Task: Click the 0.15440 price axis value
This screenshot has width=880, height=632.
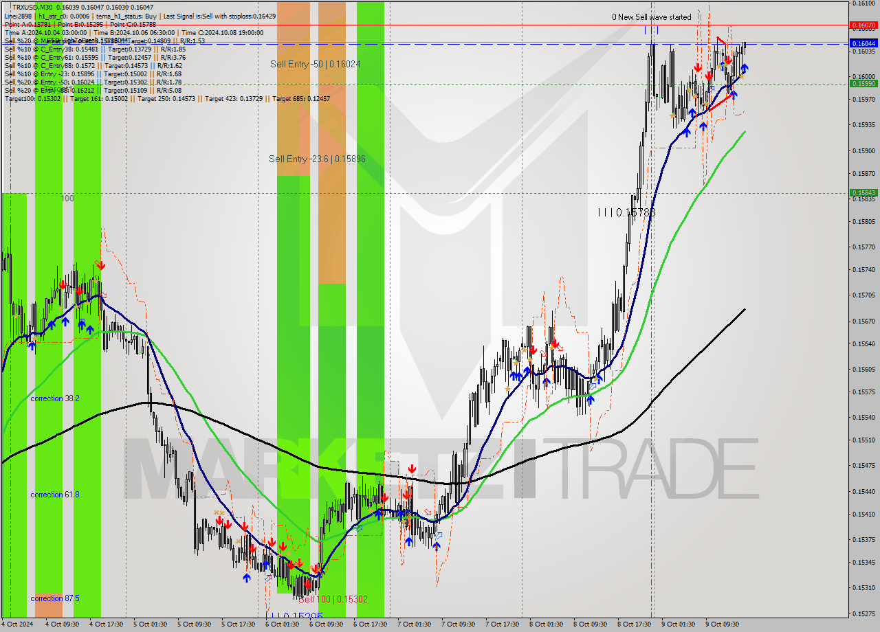Action: point(863,491)
